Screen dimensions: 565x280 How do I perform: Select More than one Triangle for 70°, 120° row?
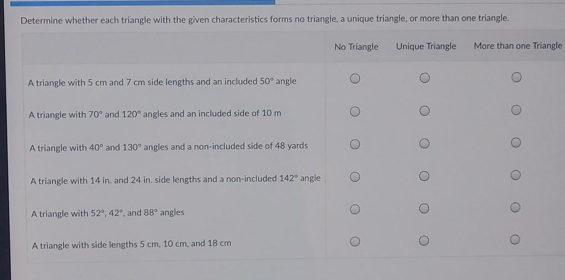pyautogui.click(x=516, y=111)
